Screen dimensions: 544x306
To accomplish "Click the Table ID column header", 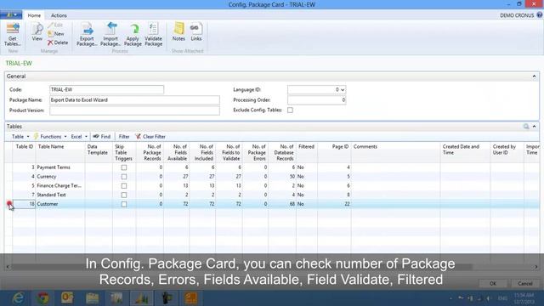I will click(25, 152).
